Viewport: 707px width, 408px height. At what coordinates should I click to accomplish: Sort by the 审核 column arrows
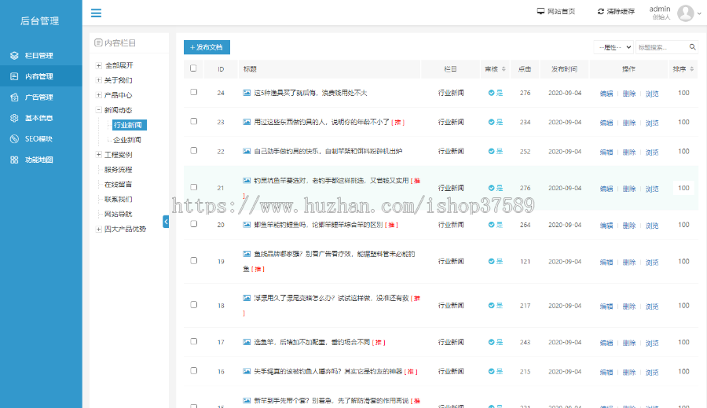click(504, 69)
